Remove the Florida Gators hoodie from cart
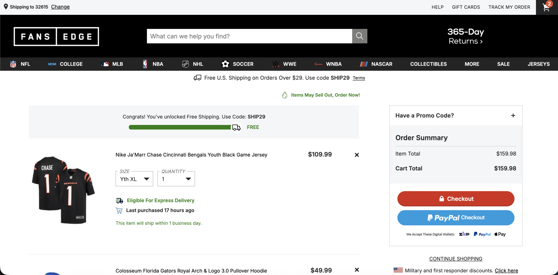This screenshot has width=558, height=275. (x=357, y=270)
